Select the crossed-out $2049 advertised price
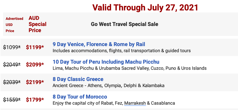This screenshot has height=110, width=238. click(12, 65)
